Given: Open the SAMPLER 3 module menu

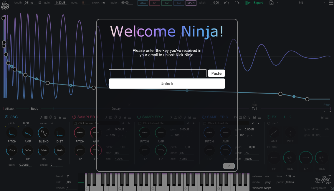Looking at the screenshot, I should [x=259, y=117].
